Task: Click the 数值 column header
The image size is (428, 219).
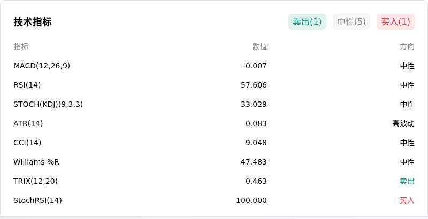Action: point(259,46)
